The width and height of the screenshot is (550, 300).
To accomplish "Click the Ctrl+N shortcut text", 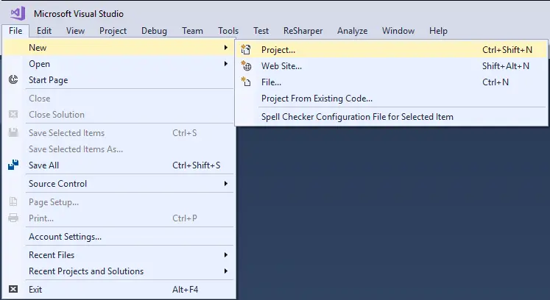I will tap(496, 82).
